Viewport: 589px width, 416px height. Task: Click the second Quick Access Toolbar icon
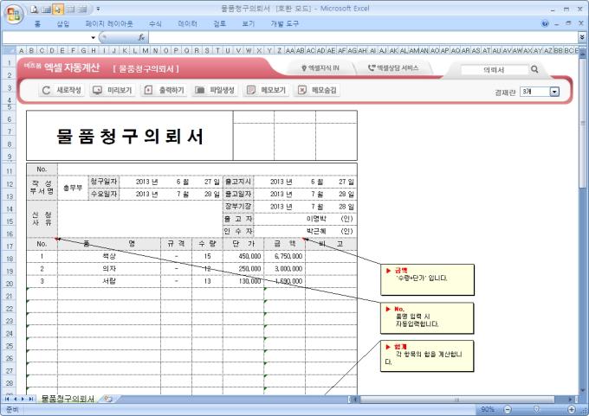47,9
